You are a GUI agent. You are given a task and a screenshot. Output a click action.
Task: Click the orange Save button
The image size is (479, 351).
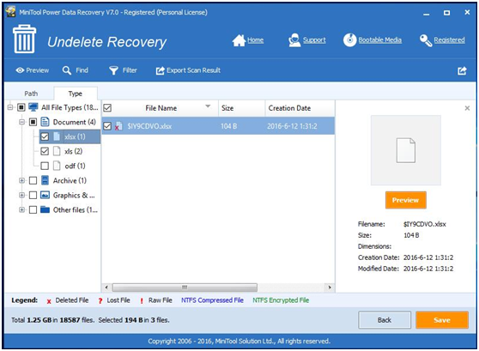coord(442,320)
